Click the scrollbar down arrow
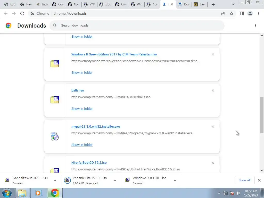Viewport: 264px width, 198px height. [262, 171]
